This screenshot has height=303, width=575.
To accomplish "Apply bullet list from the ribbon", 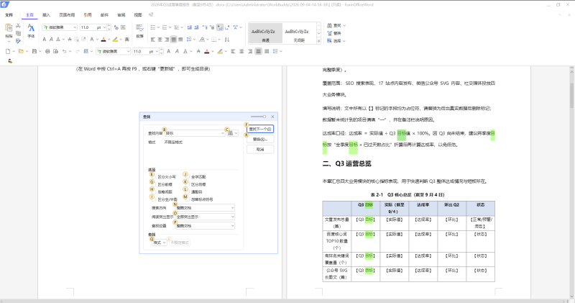I will click(153, 27).
